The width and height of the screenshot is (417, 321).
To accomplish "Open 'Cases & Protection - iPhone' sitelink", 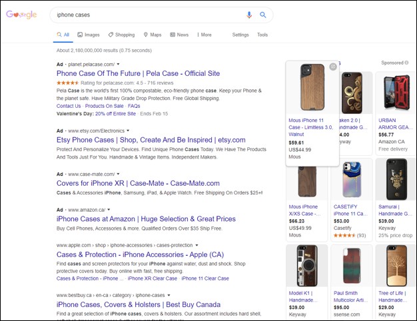I will click(90, 278).
